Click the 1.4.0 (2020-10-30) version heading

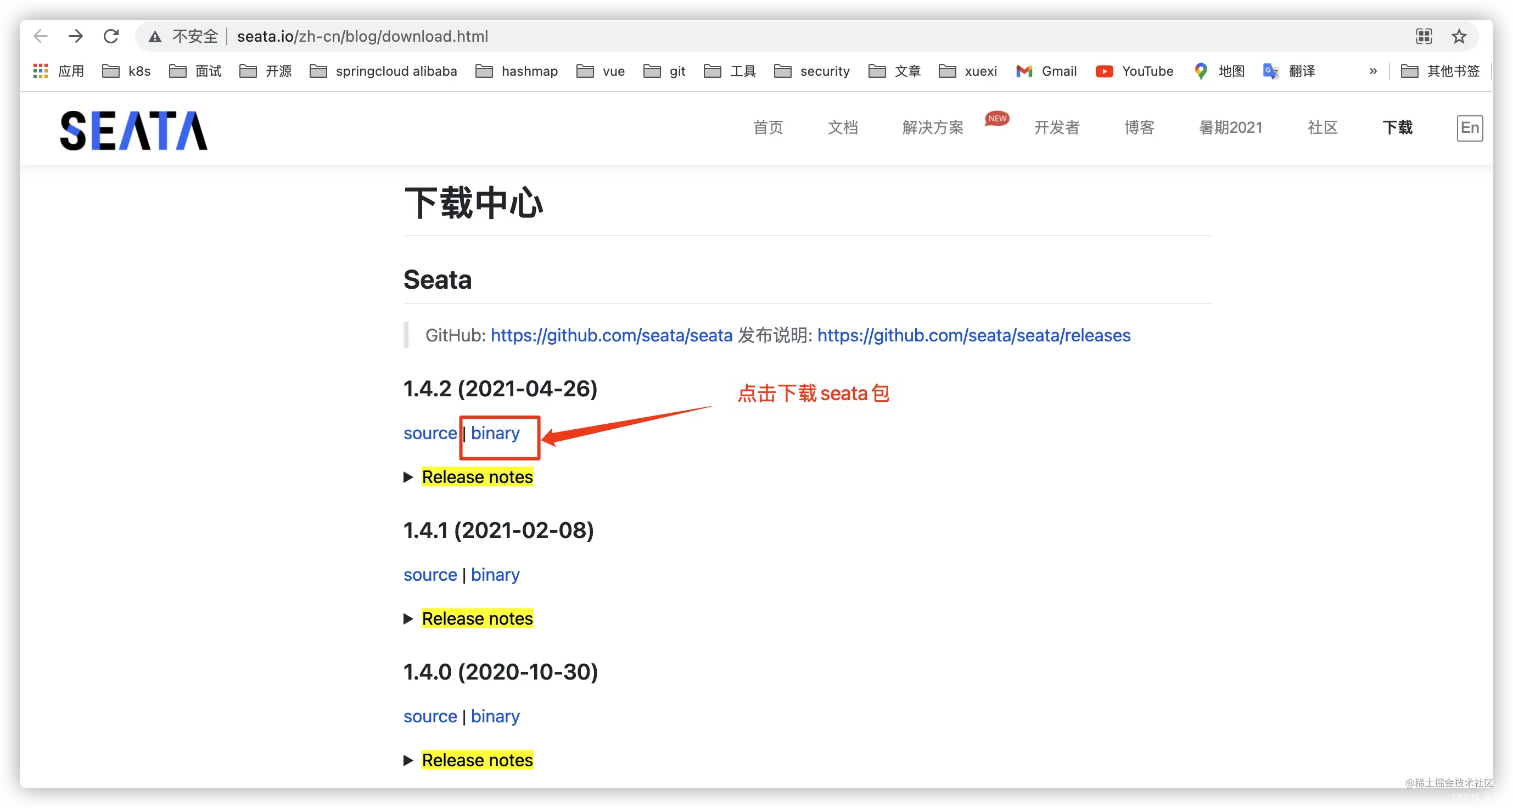[x=501, y=672]
